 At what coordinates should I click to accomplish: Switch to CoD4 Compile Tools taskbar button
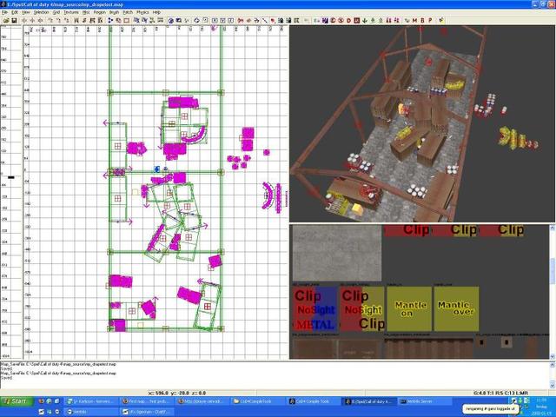314,401
